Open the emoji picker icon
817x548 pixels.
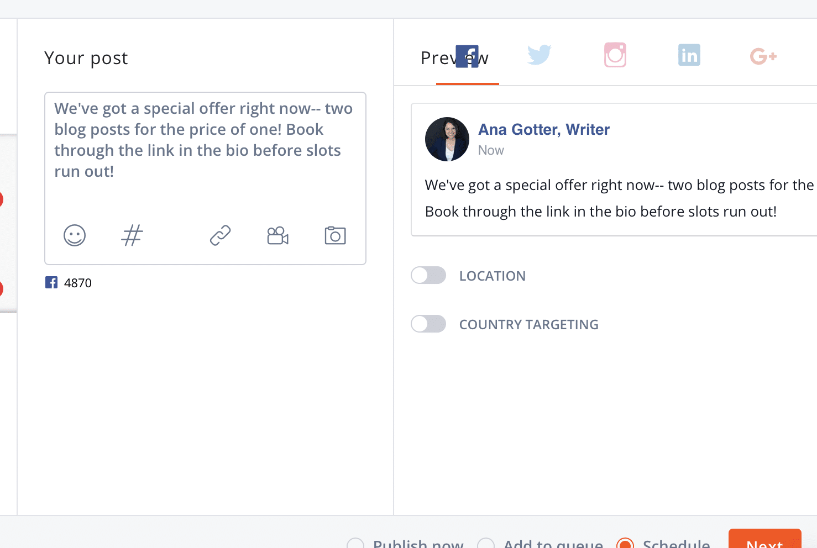coord(75,235)
